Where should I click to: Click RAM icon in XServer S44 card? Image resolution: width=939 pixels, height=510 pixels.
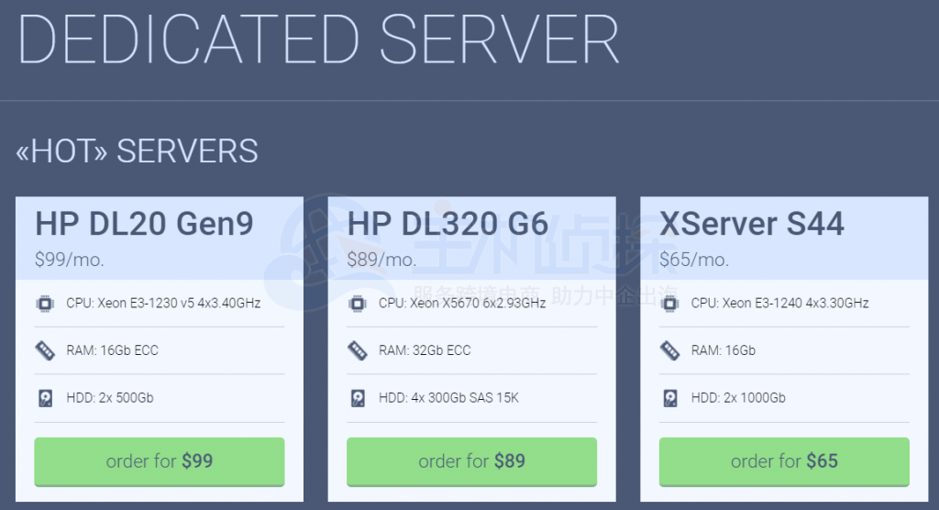click(x=670, y=350)
